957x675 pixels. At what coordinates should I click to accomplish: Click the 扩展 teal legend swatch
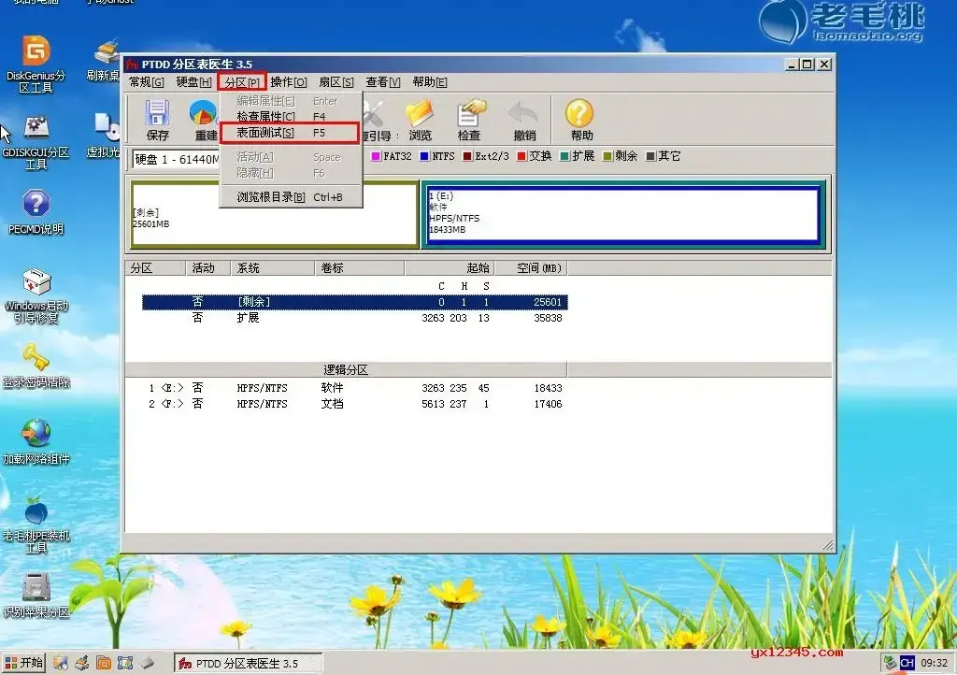tap(564, 156)
